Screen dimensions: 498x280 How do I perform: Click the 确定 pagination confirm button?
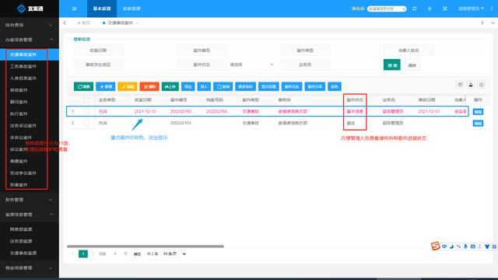137,254
